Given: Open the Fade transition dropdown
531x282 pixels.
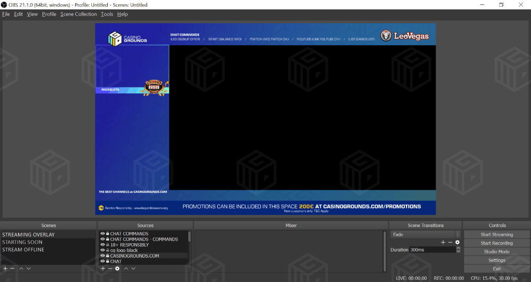Looking at the screenshot, I should pyautogui.click(x=425, y=234).
